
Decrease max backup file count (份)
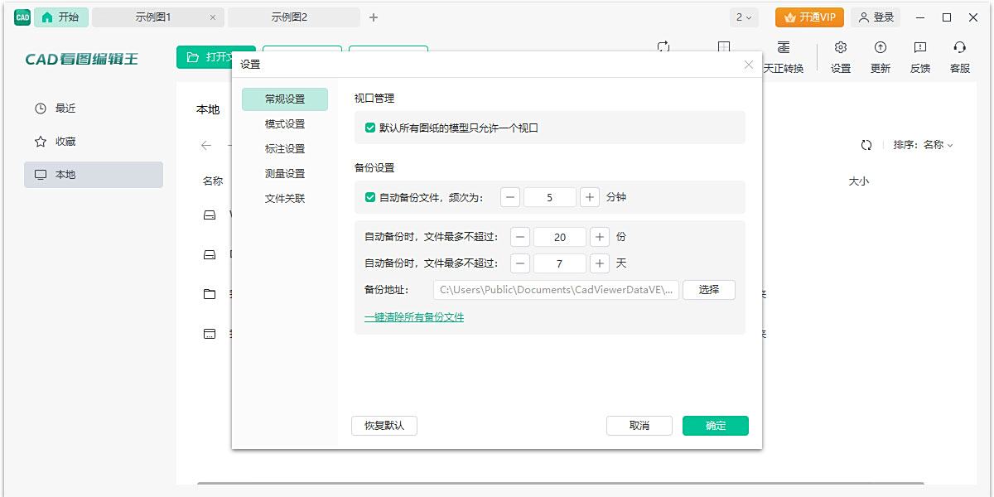tap(520, 237)
